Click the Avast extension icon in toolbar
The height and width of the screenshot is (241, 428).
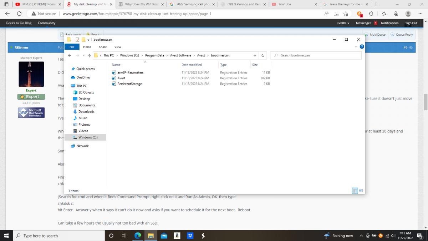point(360,14)
